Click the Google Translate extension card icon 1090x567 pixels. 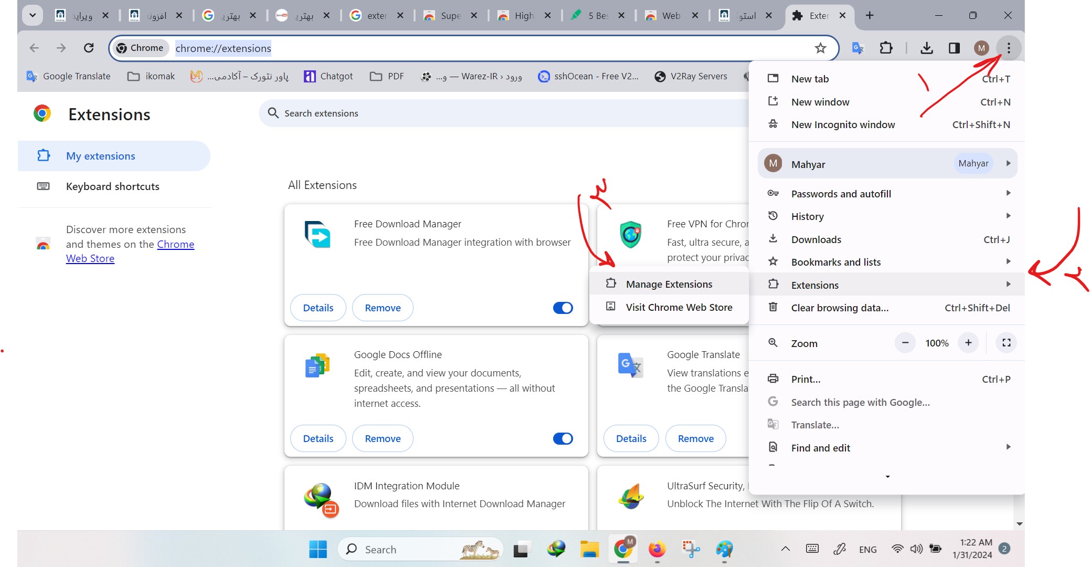pyautogui.click(x=630, y=365)
